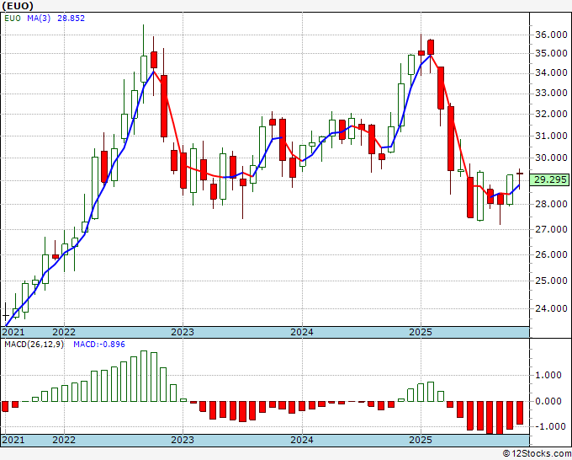Click the 34.000 price axis label
The height and width of the screenshot is (460, 572).
tap(551, 73)
